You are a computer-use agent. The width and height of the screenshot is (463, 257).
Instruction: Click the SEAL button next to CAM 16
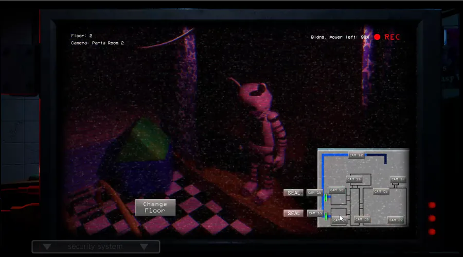pyautogui.click(x=294, y=193)
